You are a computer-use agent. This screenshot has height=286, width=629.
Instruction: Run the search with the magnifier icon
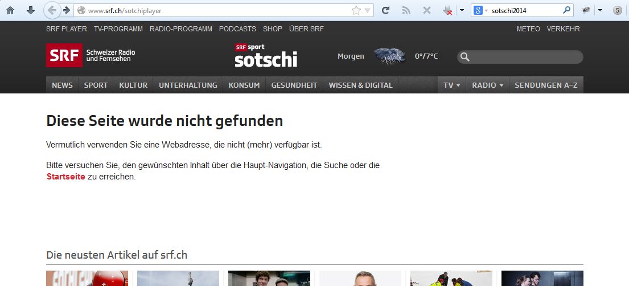click(x=566, y=10)
